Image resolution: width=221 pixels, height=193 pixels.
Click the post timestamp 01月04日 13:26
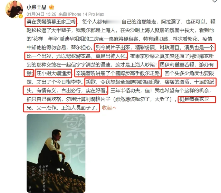(41, 14)
